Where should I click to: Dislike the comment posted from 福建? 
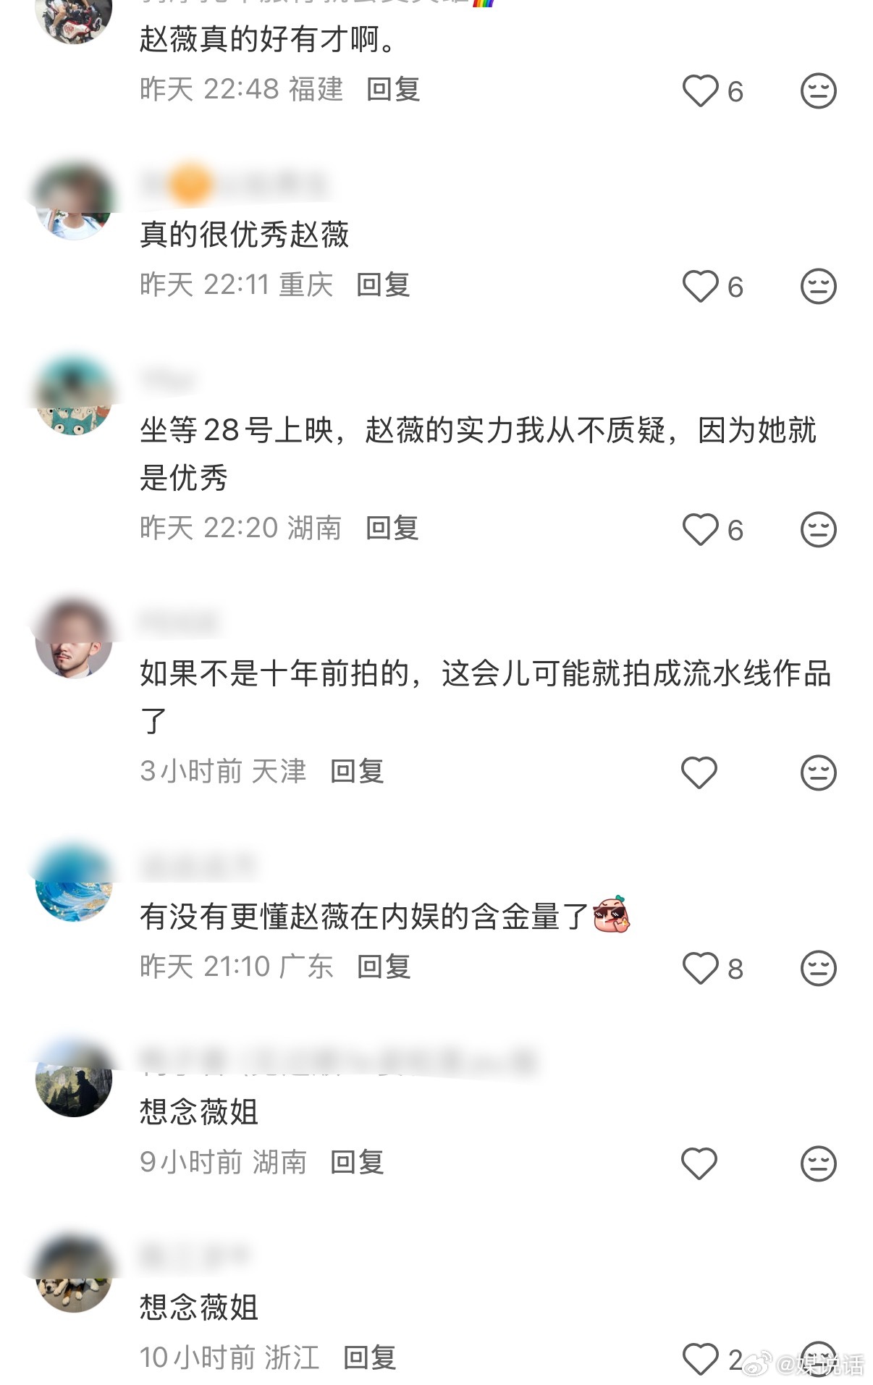pyautogui.click(x=818, y=91)
